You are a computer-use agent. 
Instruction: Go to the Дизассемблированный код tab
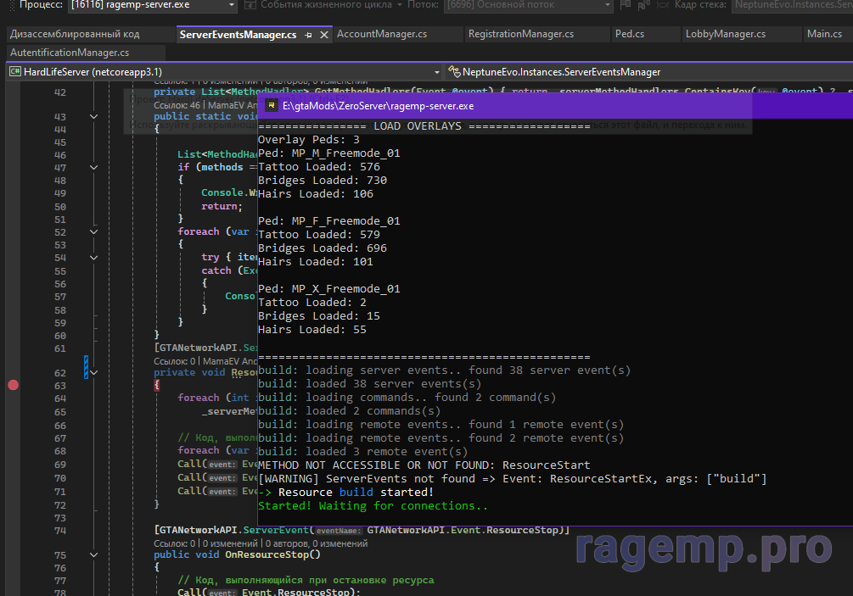[75, 35]
